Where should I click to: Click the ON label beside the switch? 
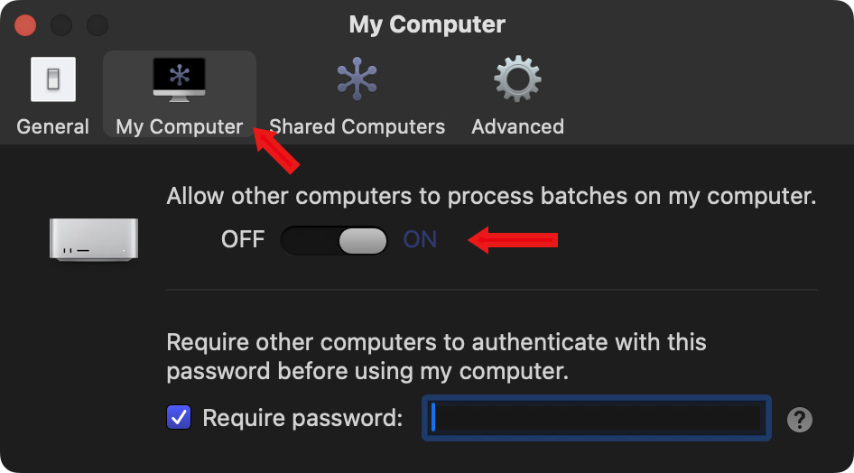point(420,240)
